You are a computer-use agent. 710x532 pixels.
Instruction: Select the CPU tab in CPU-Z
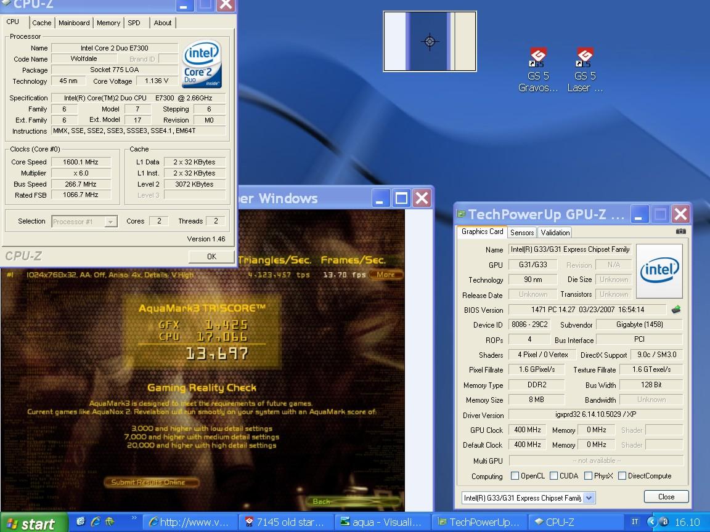point(13,22)
